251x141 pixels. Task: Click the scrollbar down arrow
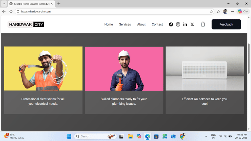[x=249, y=129]
